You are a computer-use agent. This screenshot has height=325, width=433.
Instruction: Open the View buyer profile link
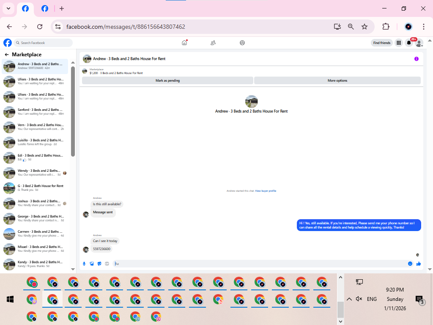pos(266,191)
